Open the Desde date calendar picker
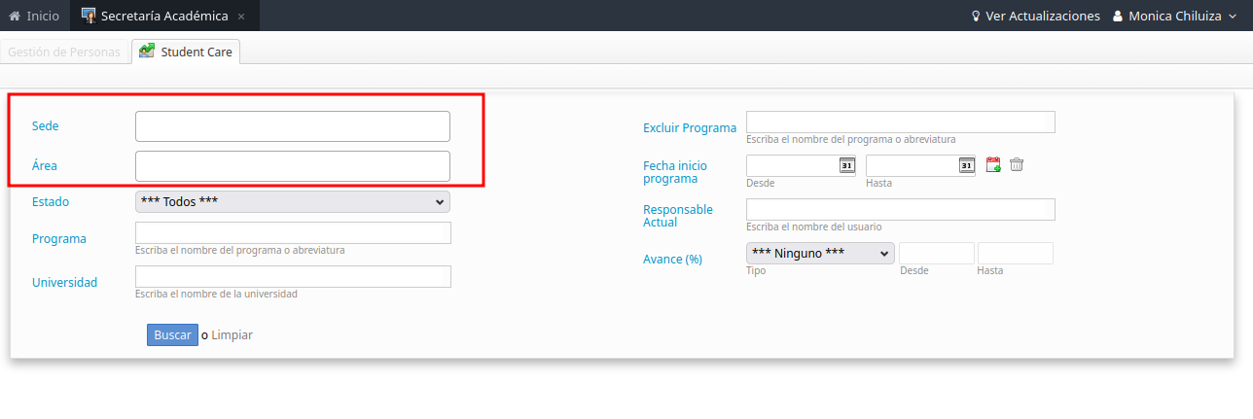This screenshot has height=419, width=1253. [846, 165]
